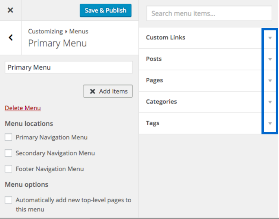Click the Delete Menu link
Viewport: 279px width, 219px height.
click(x=23, y=108)
